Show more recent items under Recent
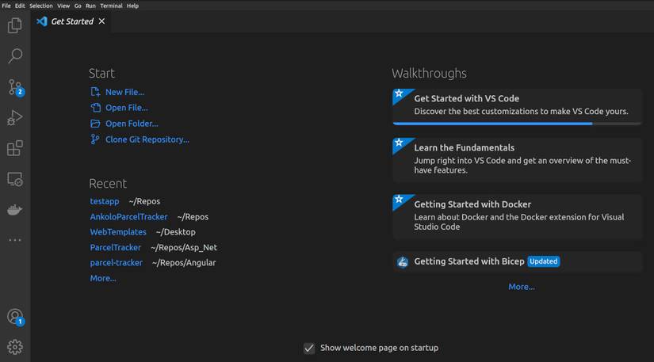 103,278
